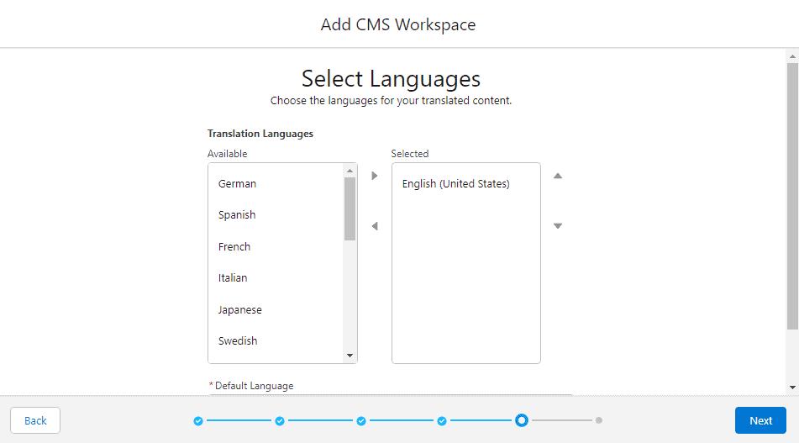Screen dimensions: 799x443
Task: Click the move selection to Available arrow
Action: pyautogui.click(x=375, y=226)
